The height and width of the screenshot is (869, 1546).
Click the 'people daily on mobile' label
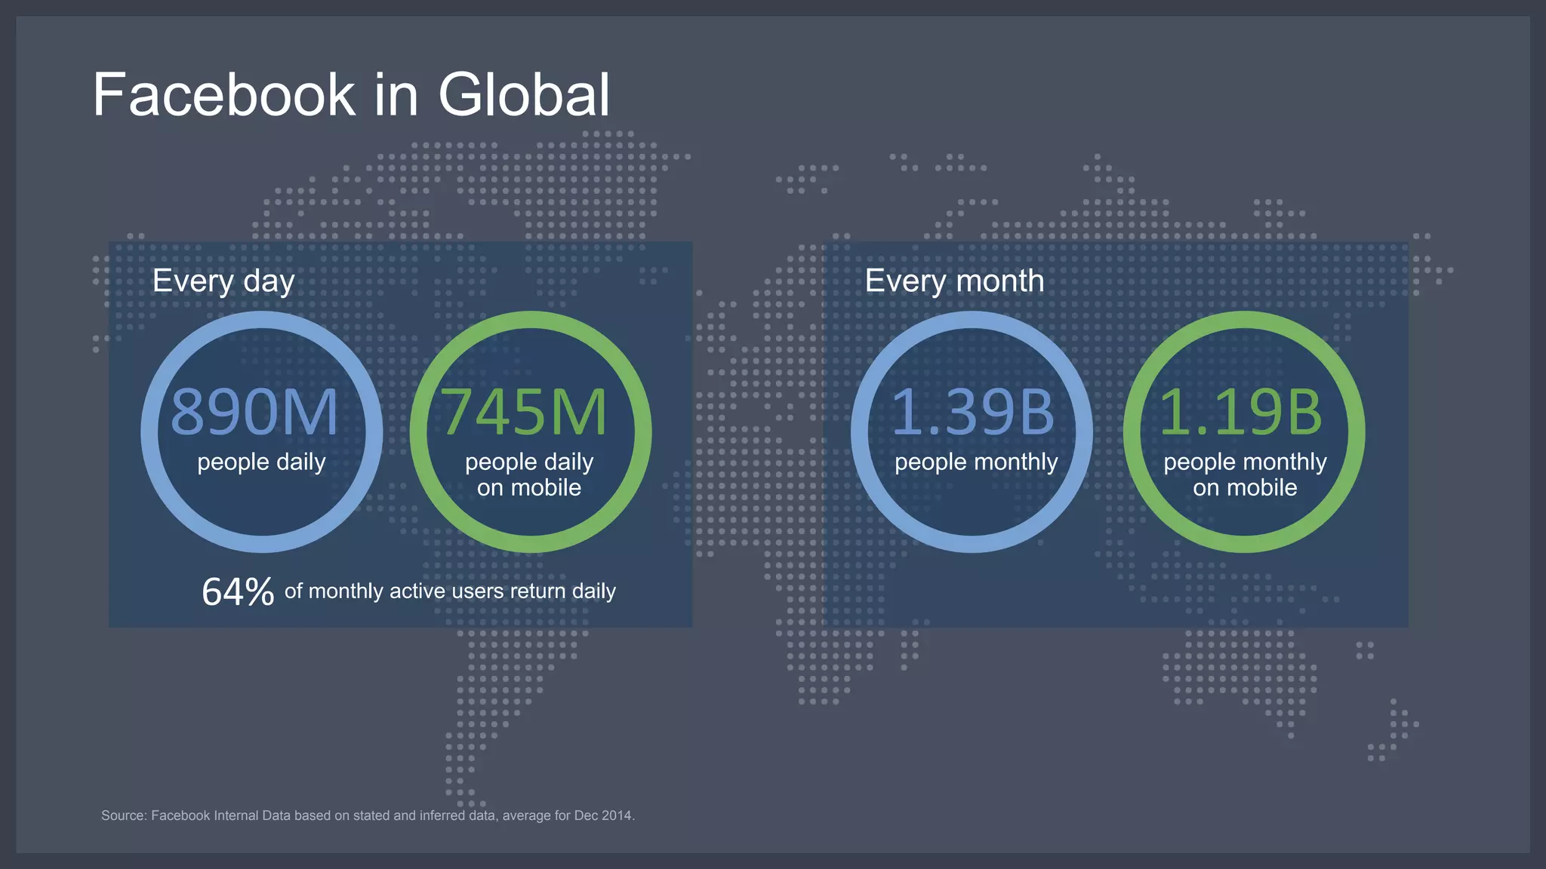[529, 474]
